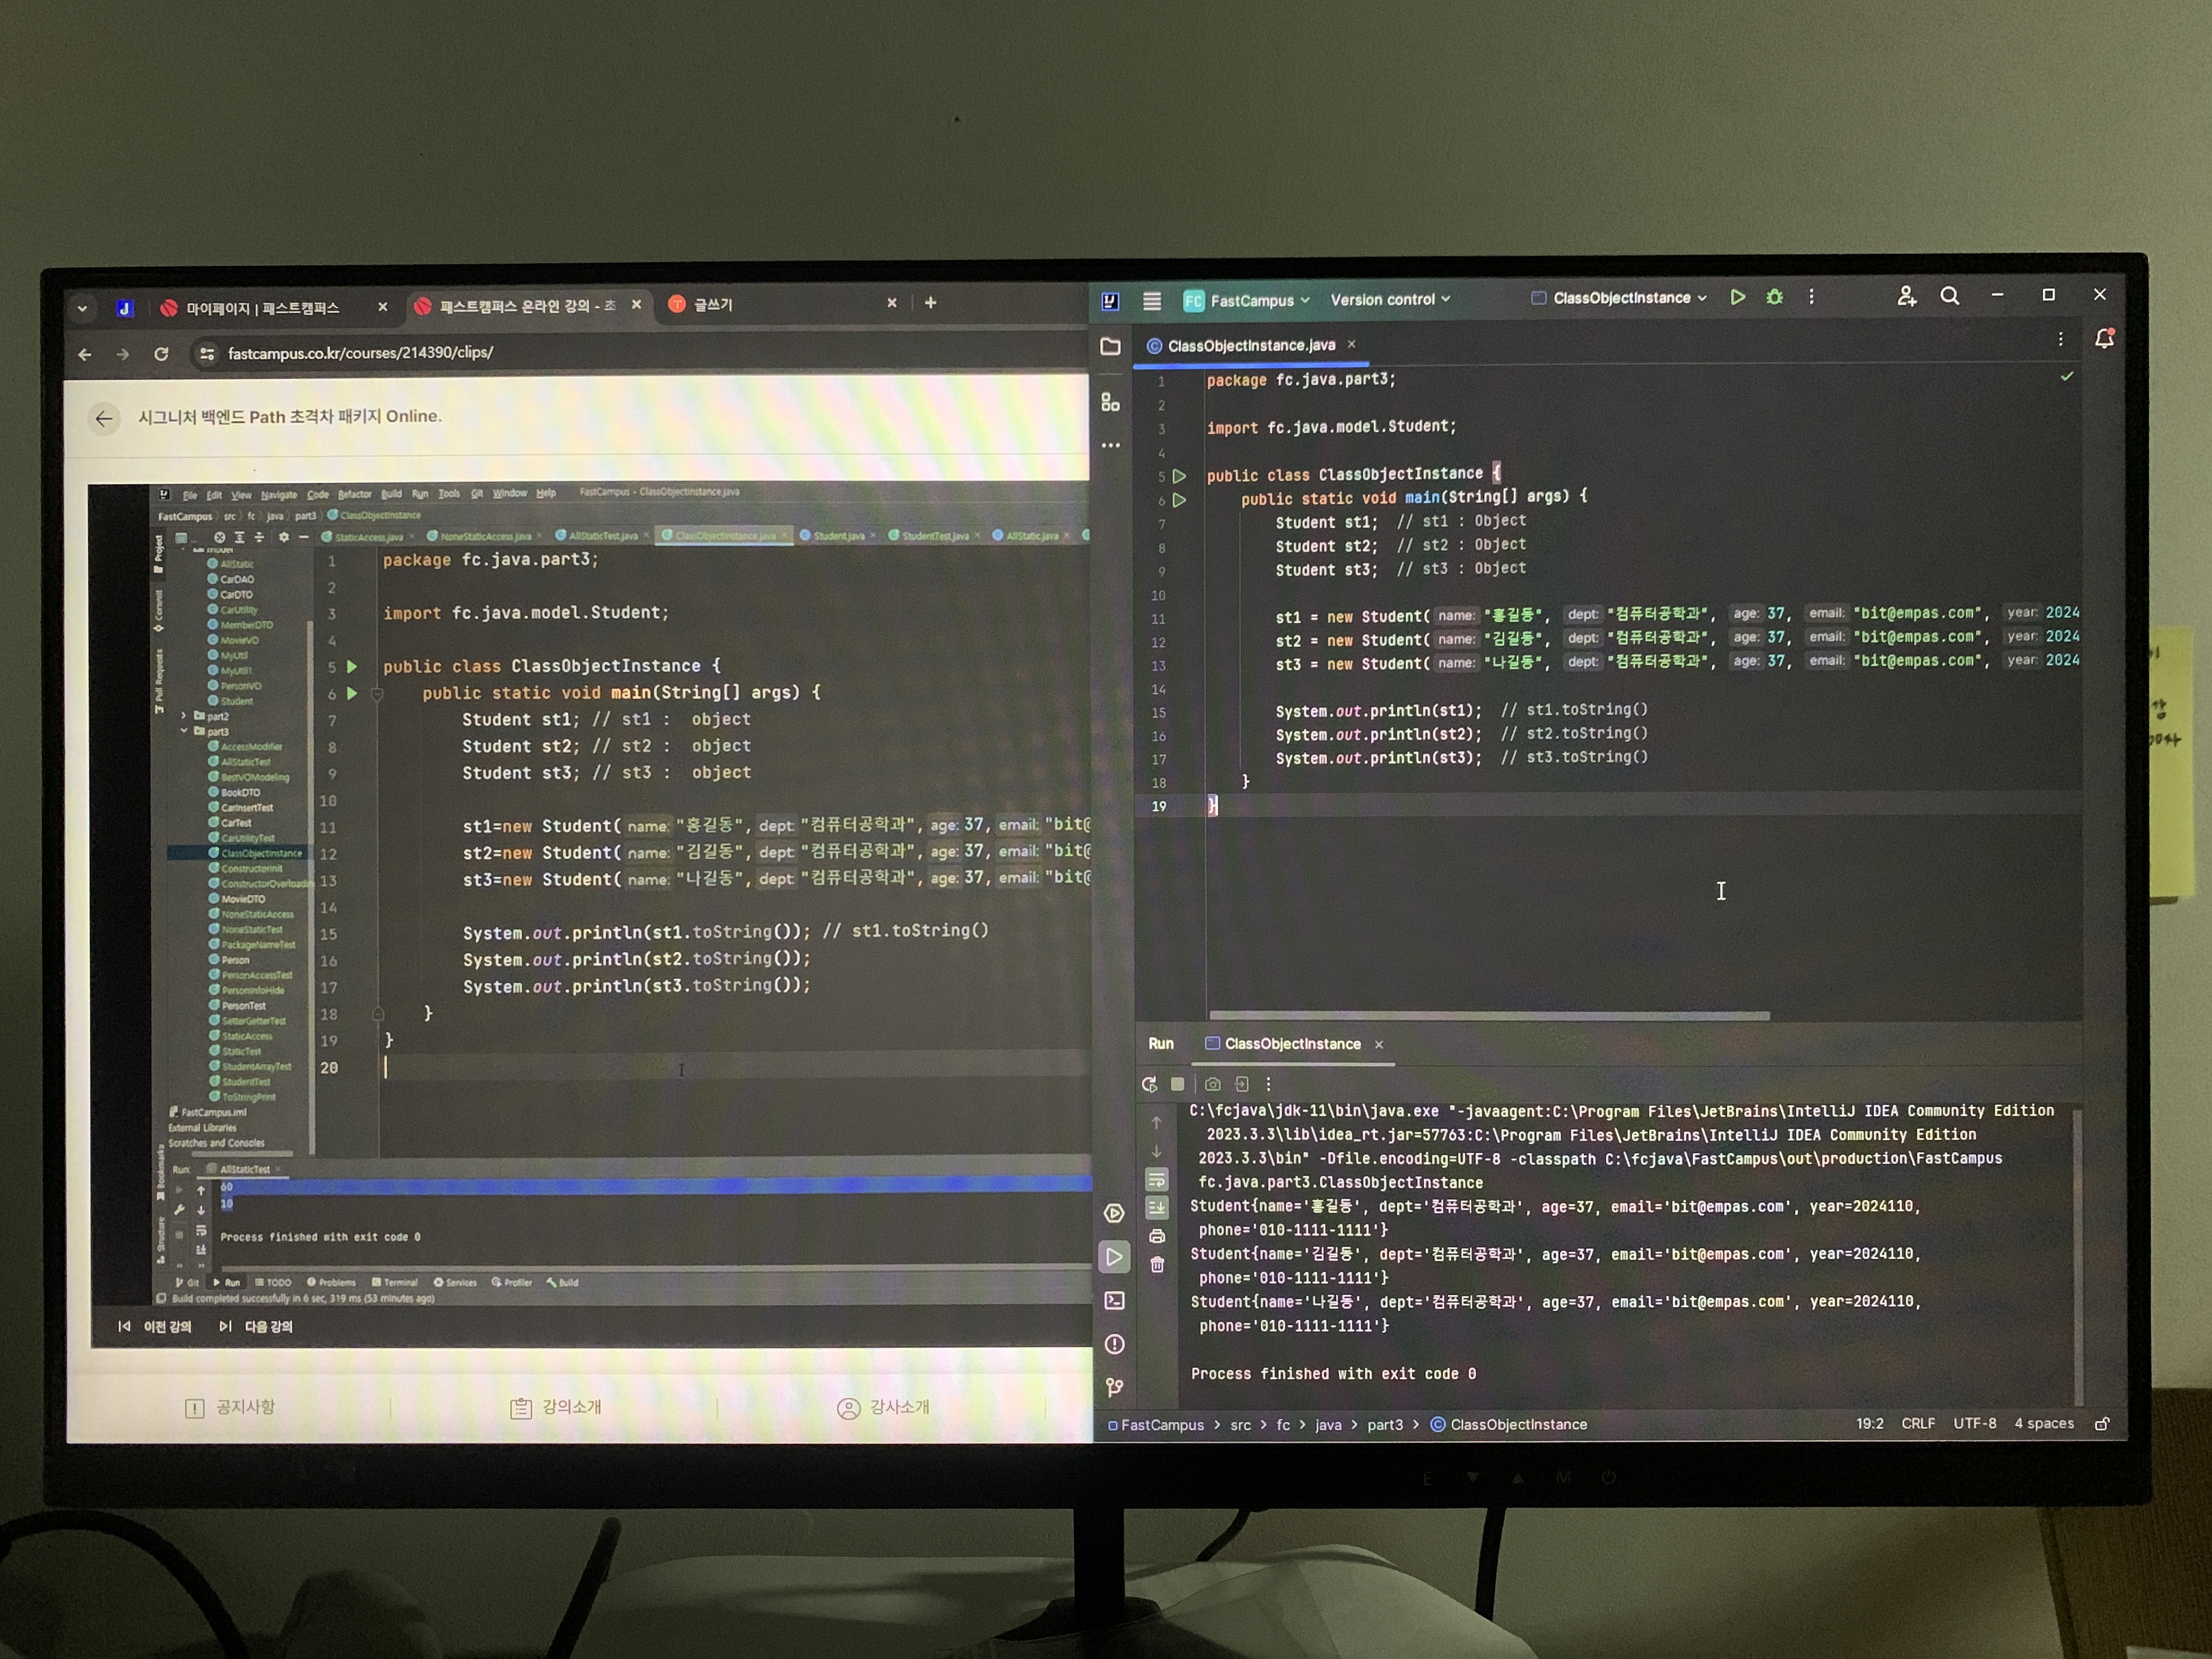Toggle read-only lock icon in status bar
2212x1659 pixels.
tap(2102, 1424)
